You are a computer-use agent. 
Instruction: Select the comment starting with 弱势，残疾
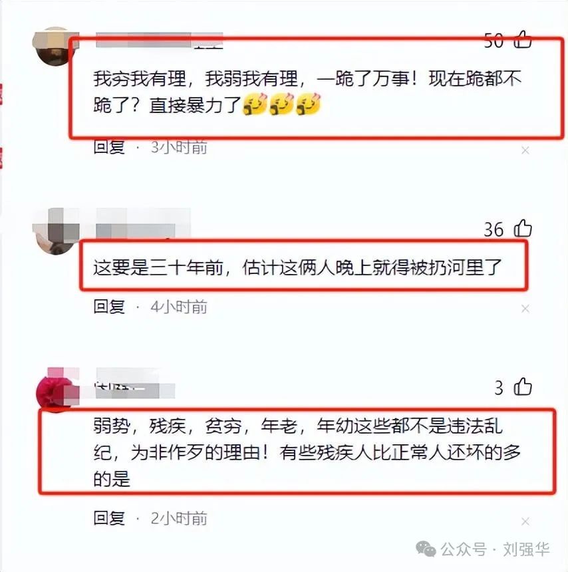point(307,452)
